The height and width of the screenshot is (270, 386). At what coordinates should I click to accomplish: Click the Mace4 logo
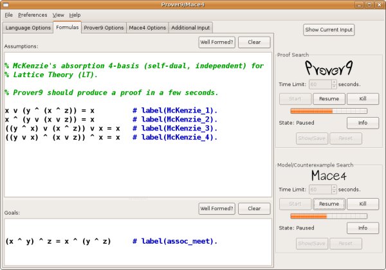coord(329,175)
